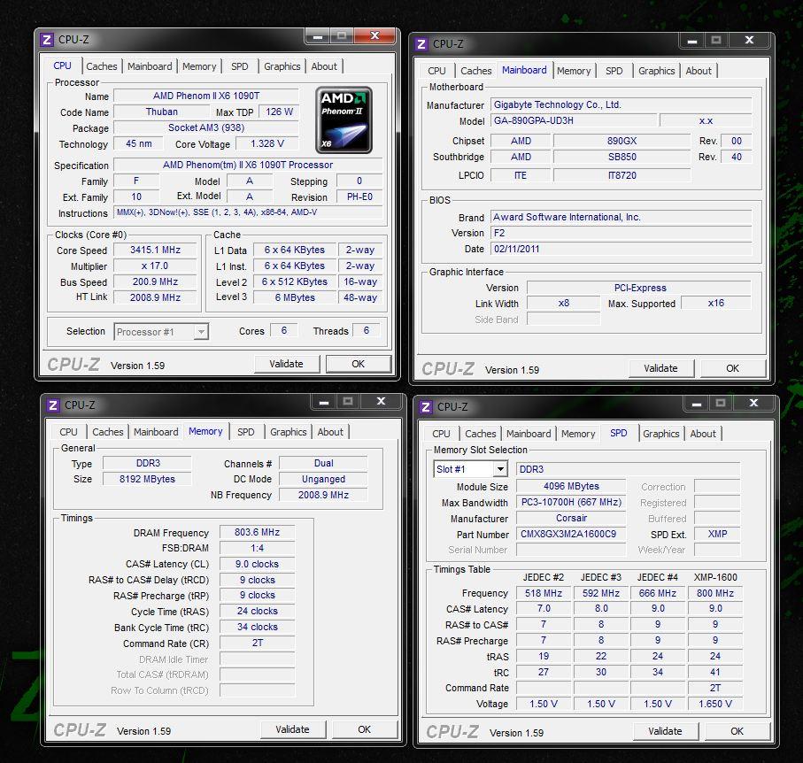Viewport: 803px width, 763px height.
Task: Click Validate in the SPD window
Action: pos(666,731)
